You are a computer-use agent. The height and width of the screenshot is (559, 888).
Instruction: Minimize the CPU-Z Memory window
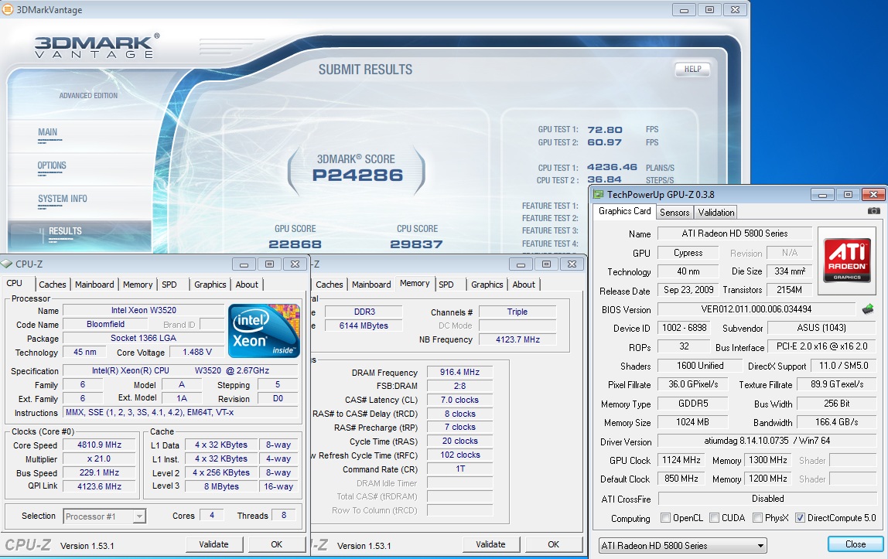pos(521,264)
